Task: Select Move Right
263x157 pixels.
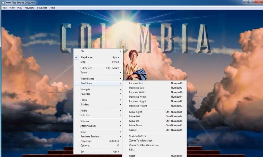Action: click(x=155, y=112)
